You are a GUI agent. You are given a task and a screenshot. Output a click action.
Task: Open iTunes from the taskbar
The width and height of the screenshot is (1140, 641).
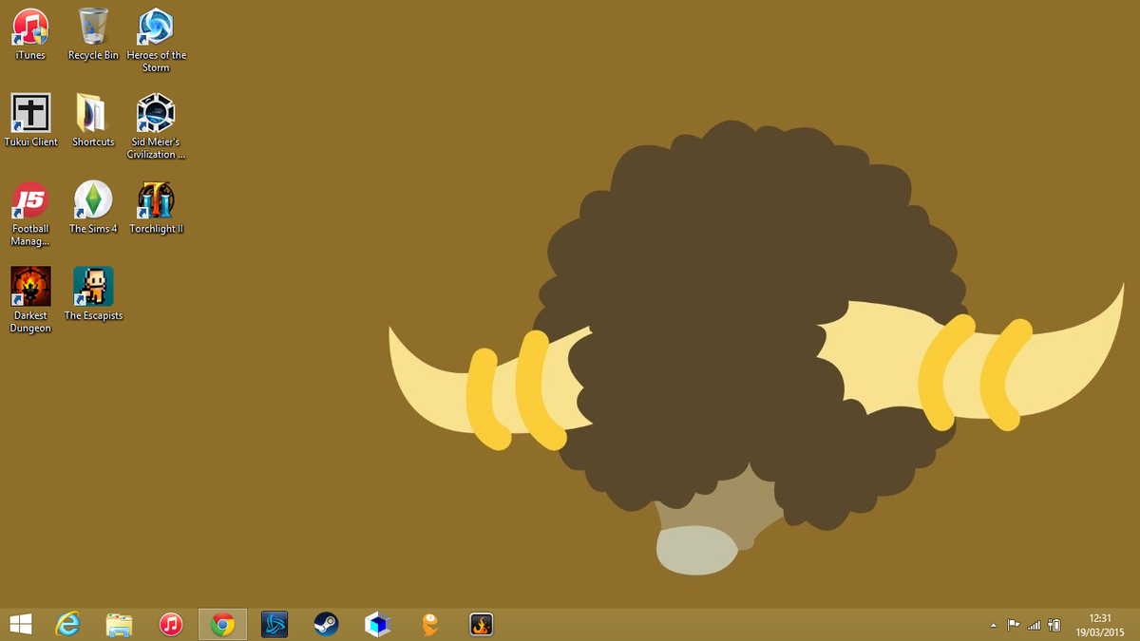click(x=171, y=624)
